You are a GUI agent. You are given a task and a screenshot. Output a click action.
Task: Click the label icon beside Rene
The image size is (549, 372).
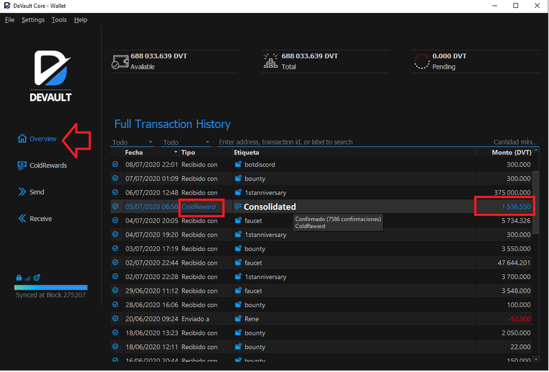(x=238, y=319)
